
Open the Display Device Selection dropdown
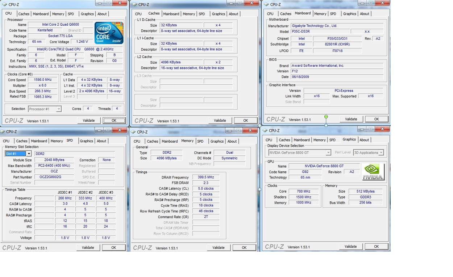(328, 153)
